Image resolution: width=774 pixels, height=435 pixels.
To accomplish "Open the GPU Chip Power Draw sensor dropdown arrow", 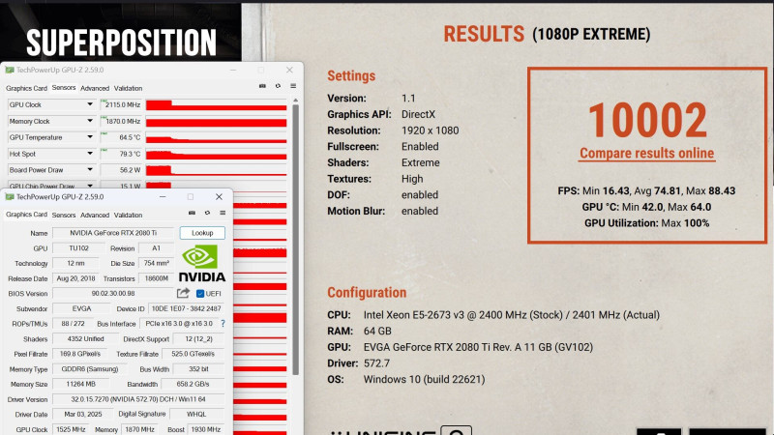I will point(90,186).
